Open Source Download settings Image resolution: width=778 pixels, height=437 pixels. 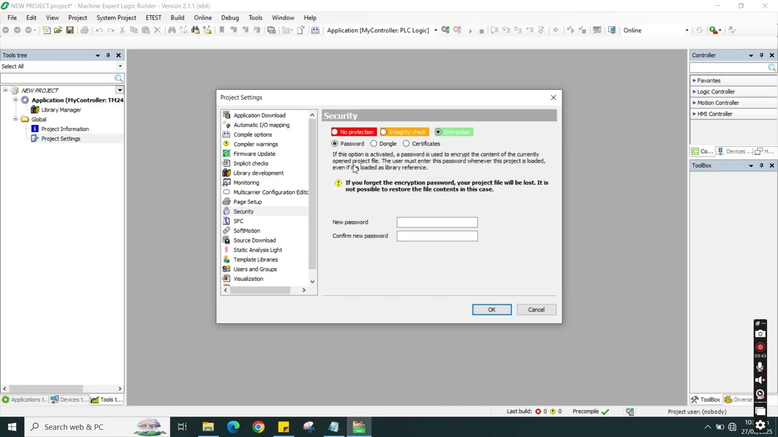tap(255, 240)
